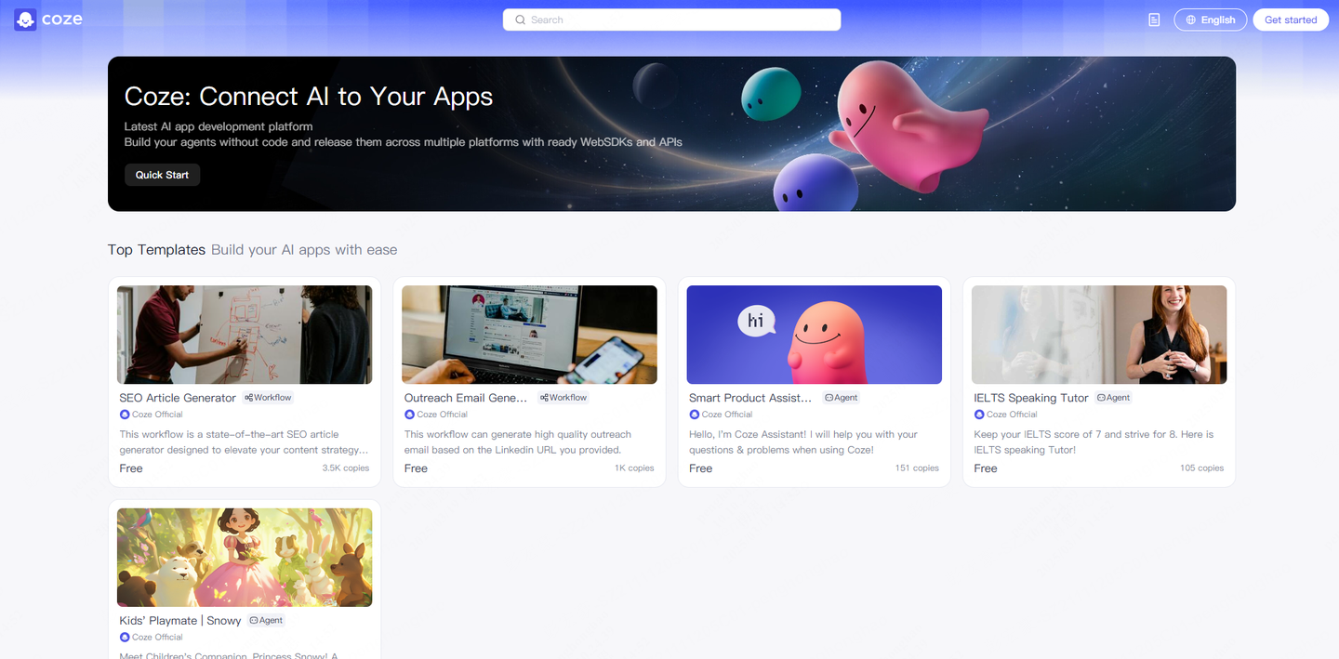Click Workflow tag on SEO Article Generator
Screen dimensions: 1339x659
268,398
